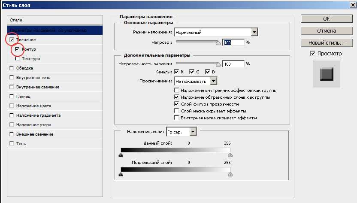Toggle the Просмотр preview checkbox
357x203 pixels.
tap(313, 53)
